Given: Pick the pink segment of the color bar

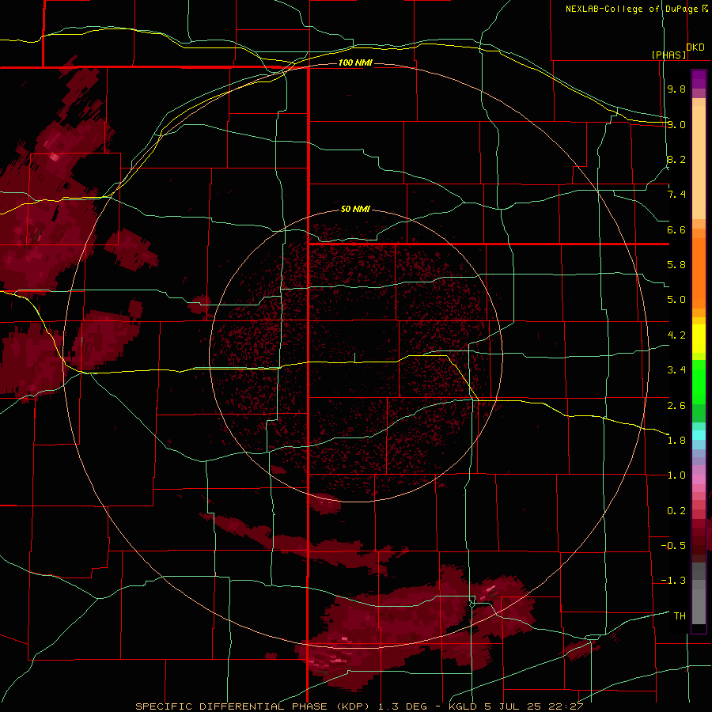Looking at the screenshot, I should pyautogui.click(x=699, y=479).
